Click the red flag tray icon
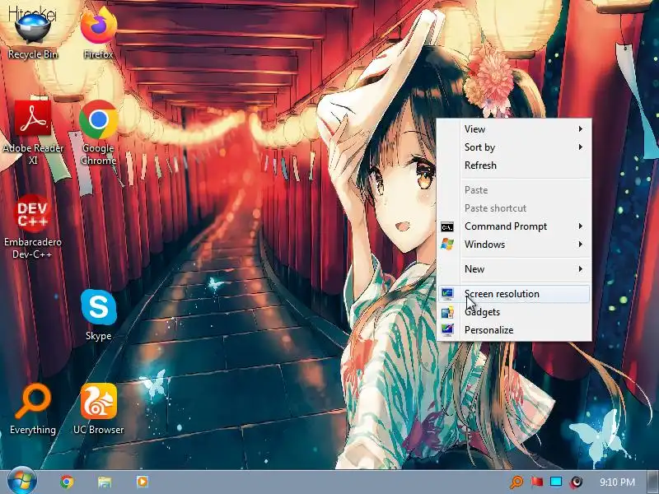 pos(537,482)
